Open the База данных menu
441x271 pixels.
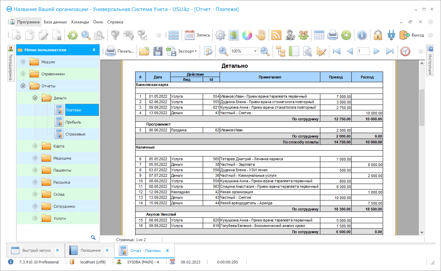[x=55, y=22]
